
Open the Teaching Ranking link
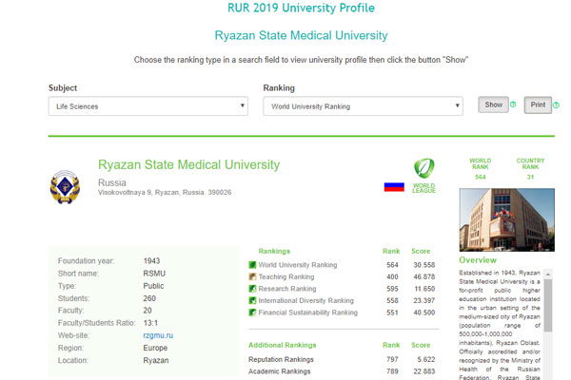click(x=286, y=276)
